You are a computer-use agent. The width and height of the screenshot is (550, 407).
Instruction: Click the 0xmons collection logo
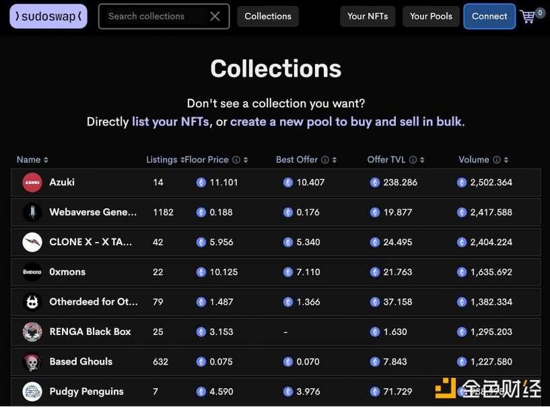32,272
